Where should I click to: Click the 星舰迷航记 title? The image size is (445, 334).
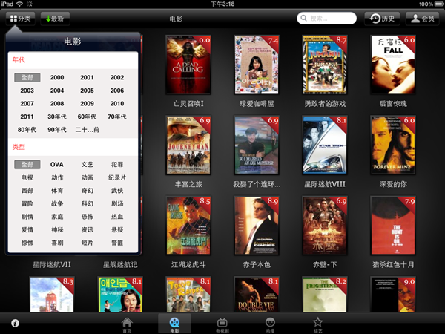pyautogui.click(x=120, y=265)
